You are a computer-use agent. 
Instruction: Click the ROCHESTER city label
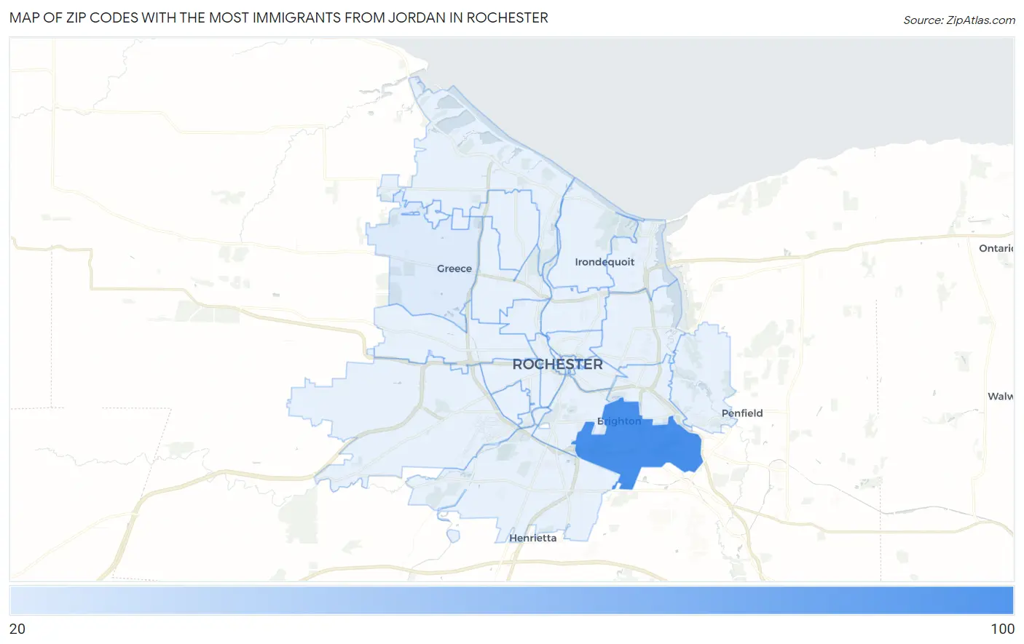pyautogui.click(x=558, y=365)
